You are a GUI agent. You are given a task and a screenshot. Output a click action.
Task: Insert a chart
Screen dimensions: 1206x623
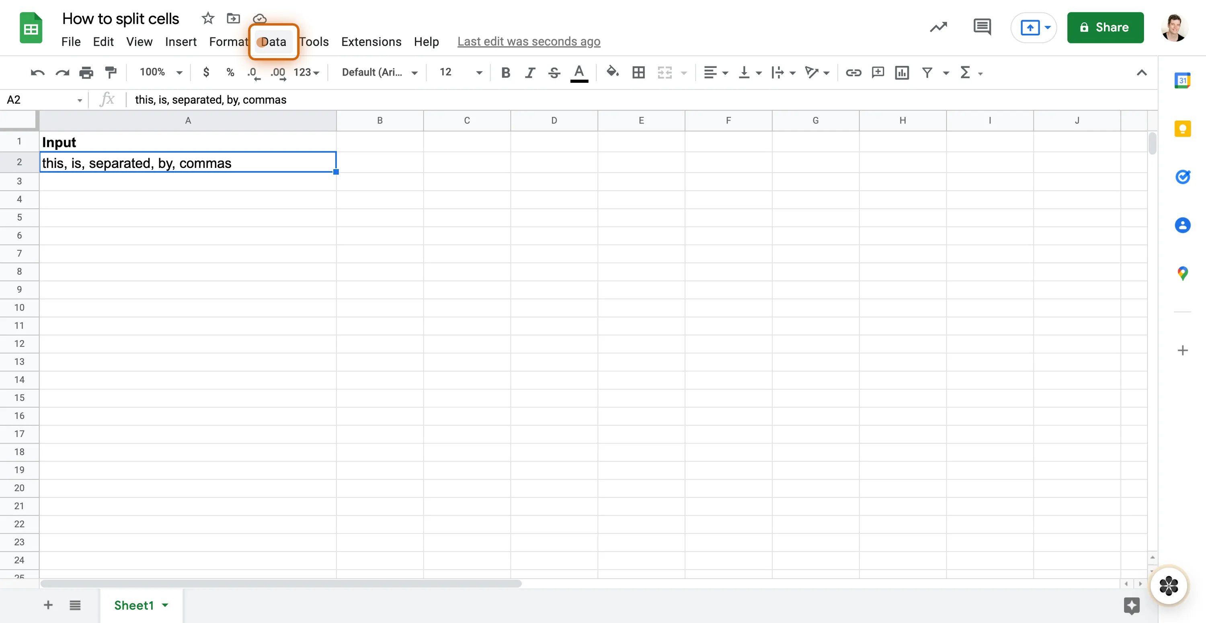click(902, 72)
